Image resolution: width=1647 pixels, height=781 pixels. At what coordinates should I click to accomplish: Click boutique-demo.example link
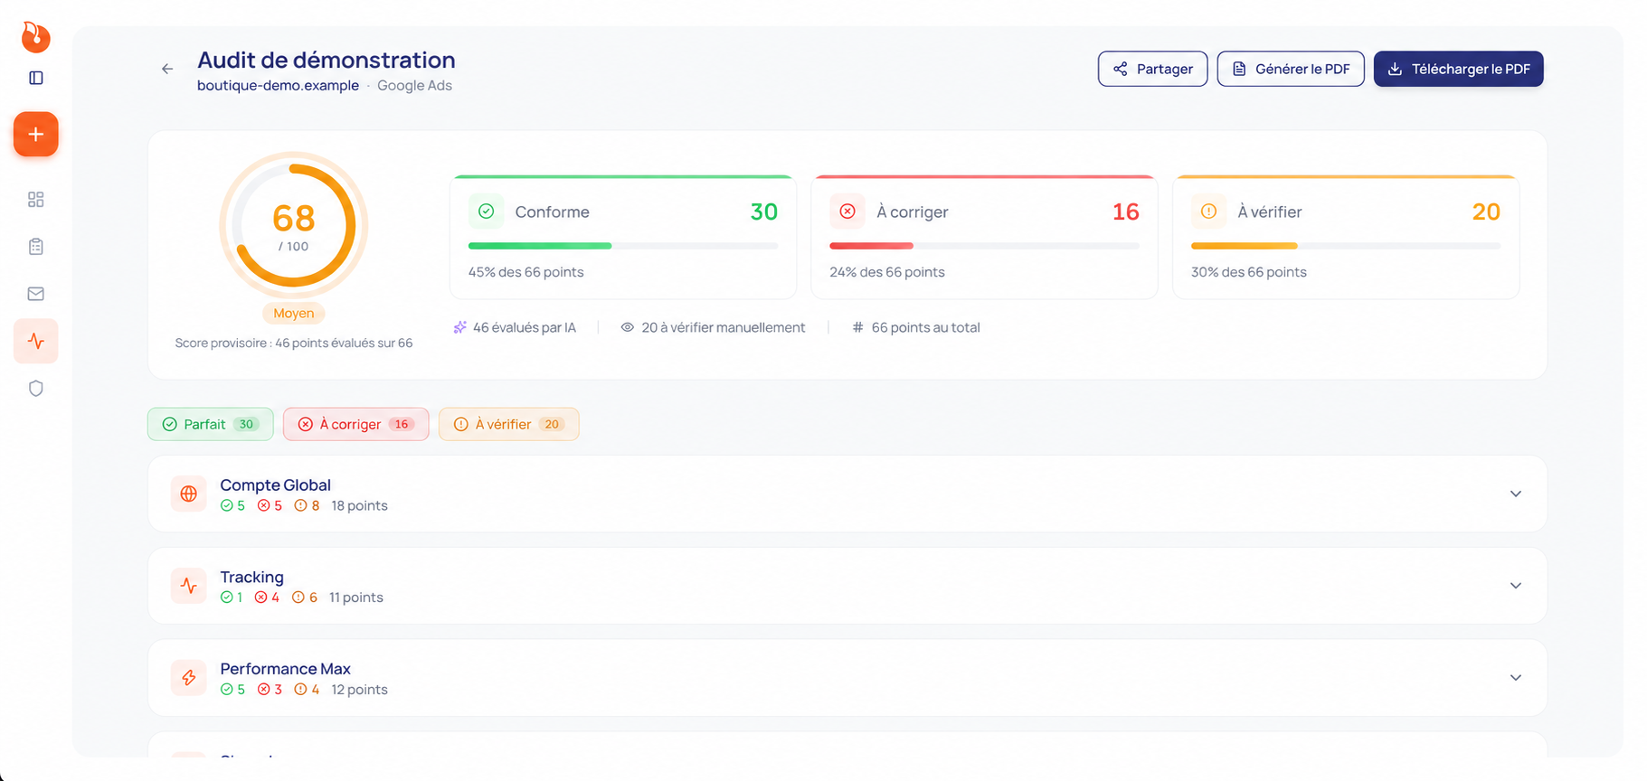[x=278, y=86]
